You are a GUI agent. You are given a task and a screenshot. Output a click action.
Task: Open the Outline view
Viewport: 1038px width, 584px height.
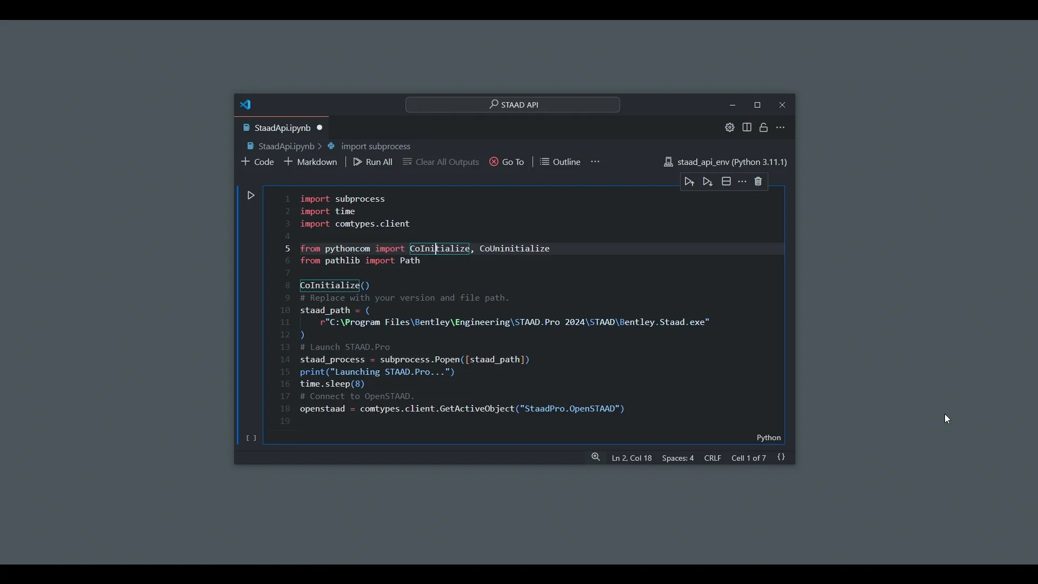[x=561, y=162]
